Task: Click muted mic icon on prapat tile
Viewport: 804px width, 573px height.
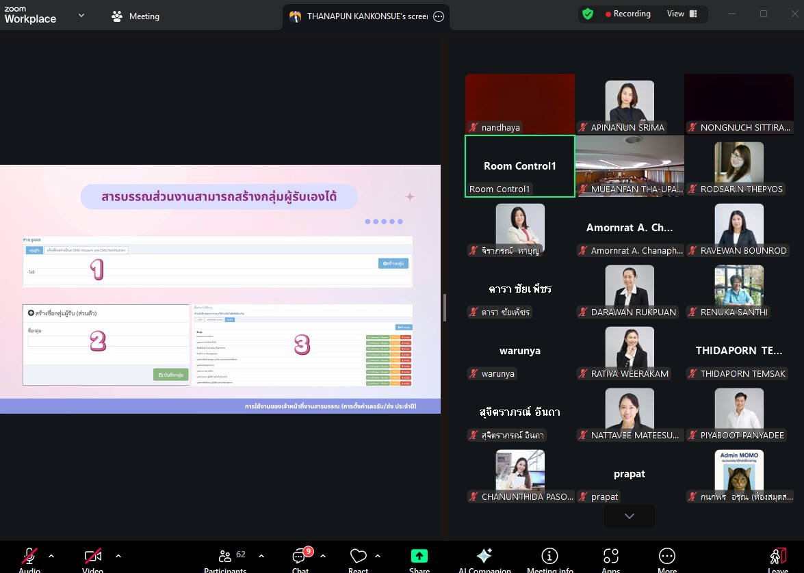Action: 583,496
